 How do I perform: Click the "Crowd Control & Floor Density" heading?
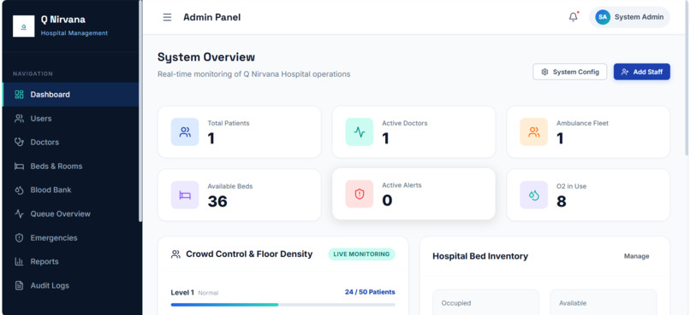click(x=249, y=254)
